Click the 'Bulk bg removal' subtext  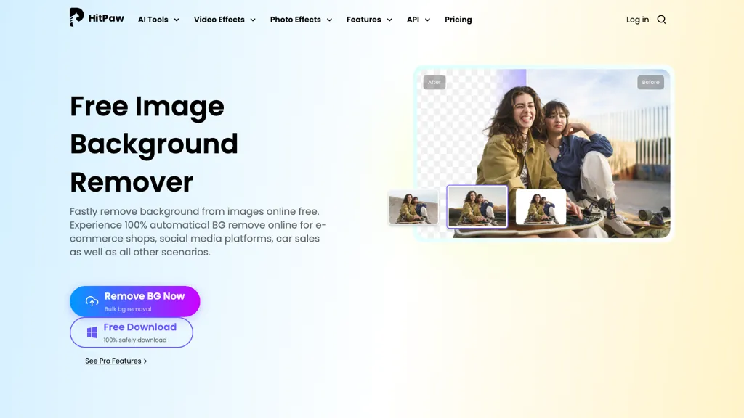[x=128, y=309]
